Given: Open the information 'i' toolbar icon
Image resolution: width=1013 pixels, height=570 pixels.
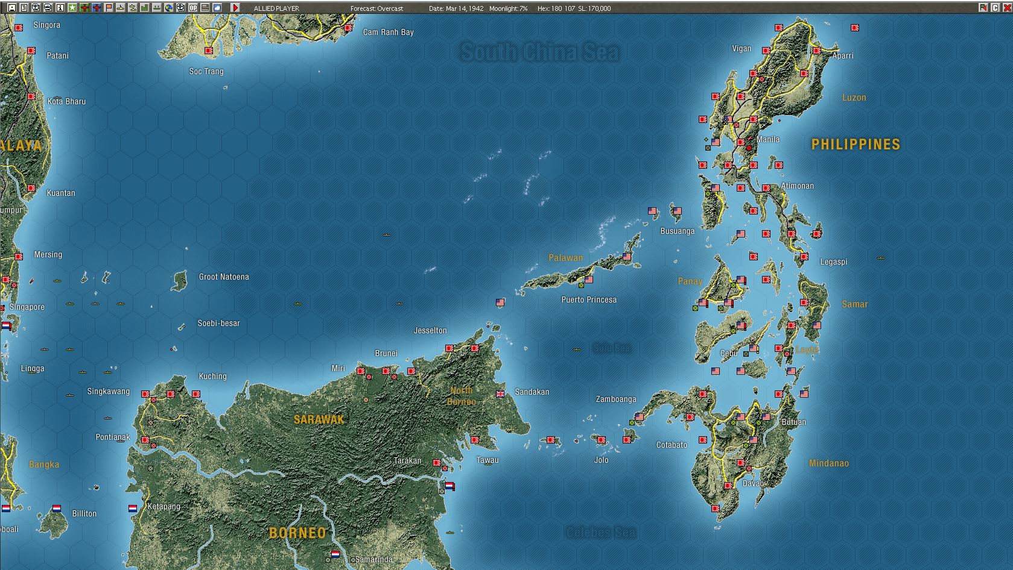Looking at the screenshot, I should 60,8.
